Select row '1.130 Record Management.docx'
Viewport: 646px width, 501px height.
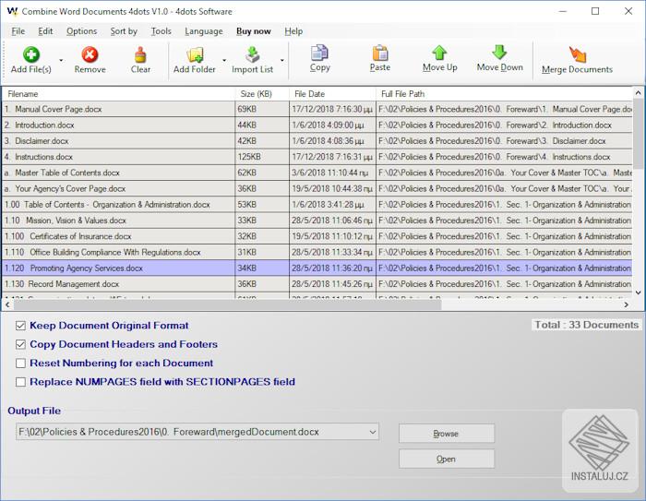(317, 284)
